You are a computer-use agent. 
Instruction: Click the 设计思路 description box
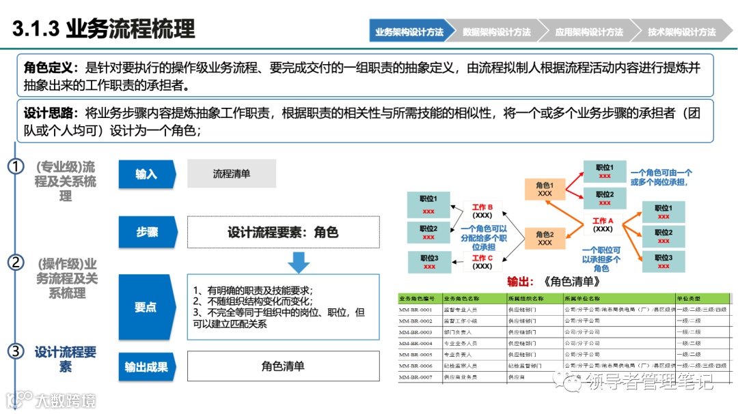(x=365, y=121)
